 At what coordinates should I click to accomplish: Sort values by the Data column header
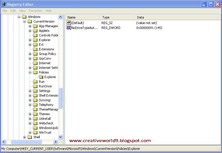[176, 17]
